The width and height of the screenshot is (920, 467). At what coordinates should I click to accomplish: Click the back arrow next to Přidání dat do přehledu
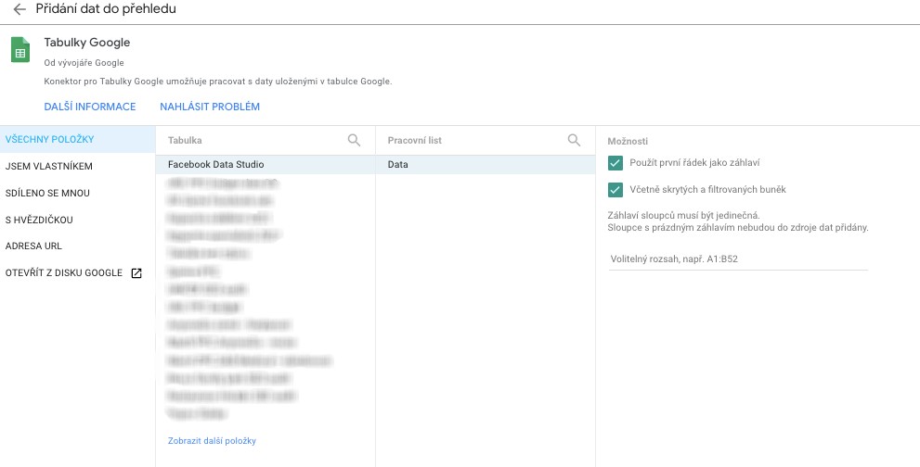tap(19, 9)
